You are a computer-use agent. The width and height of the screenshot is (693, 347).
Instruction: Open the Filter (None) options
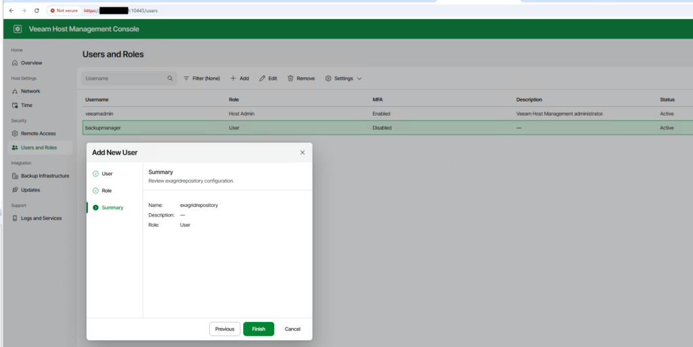click(202, 78)
